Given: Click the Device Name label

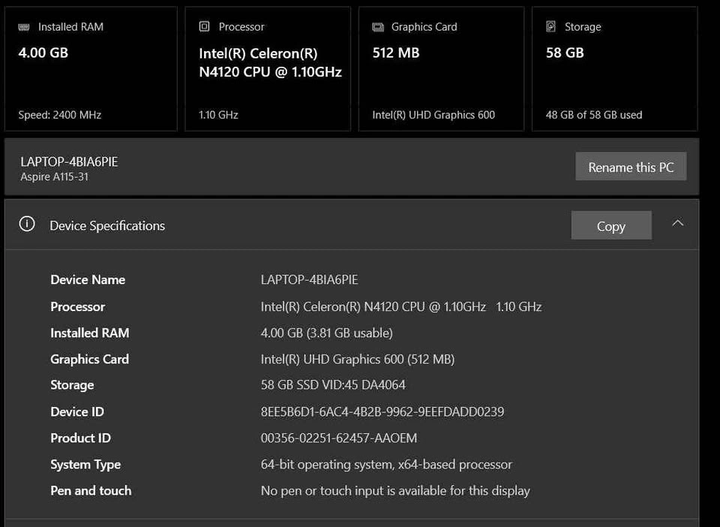Looking at the screenshot, I should click(88, 280).
